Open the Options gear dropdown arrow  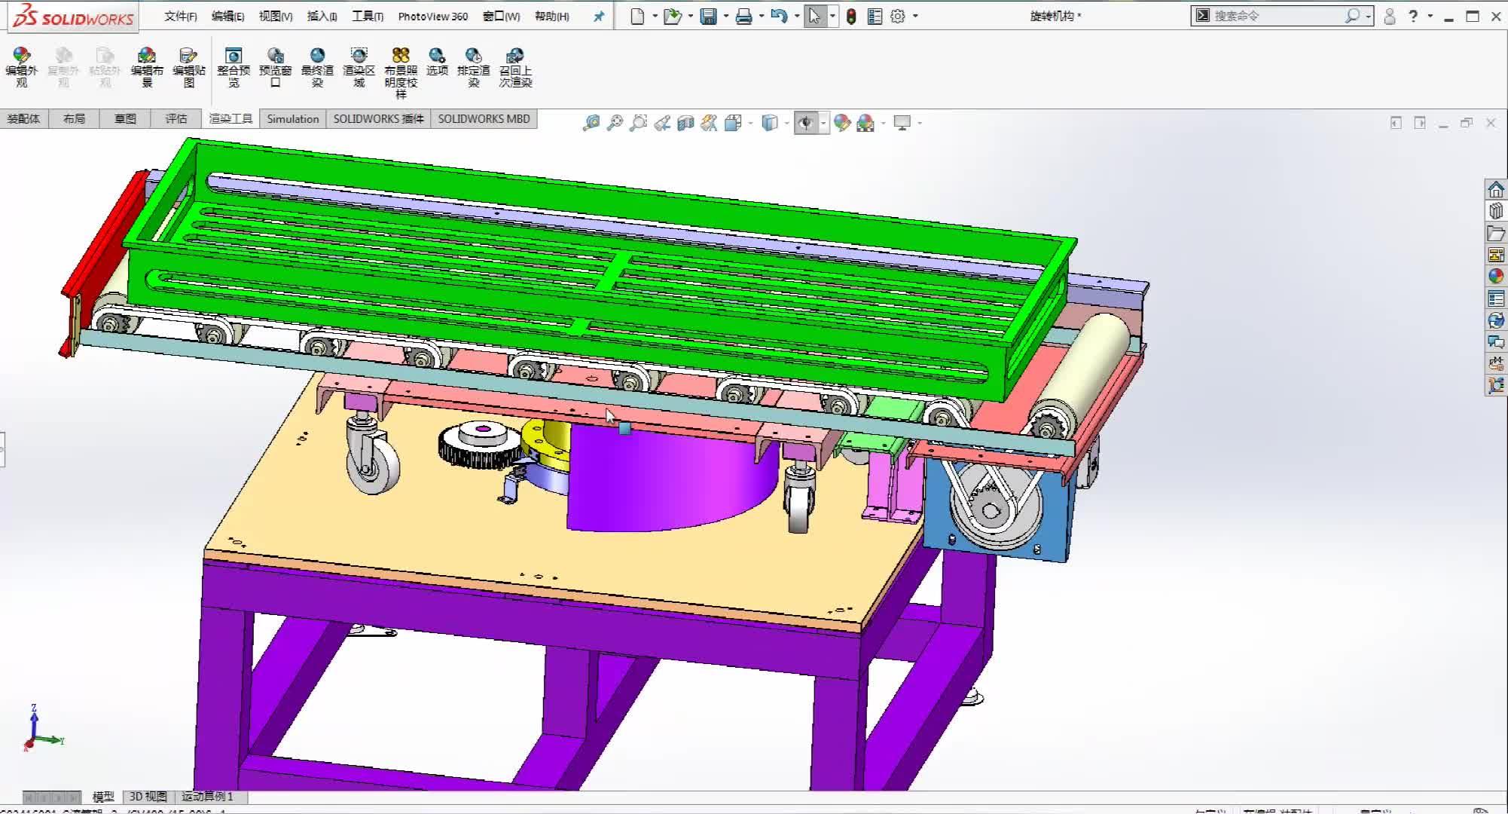point(915,17)
